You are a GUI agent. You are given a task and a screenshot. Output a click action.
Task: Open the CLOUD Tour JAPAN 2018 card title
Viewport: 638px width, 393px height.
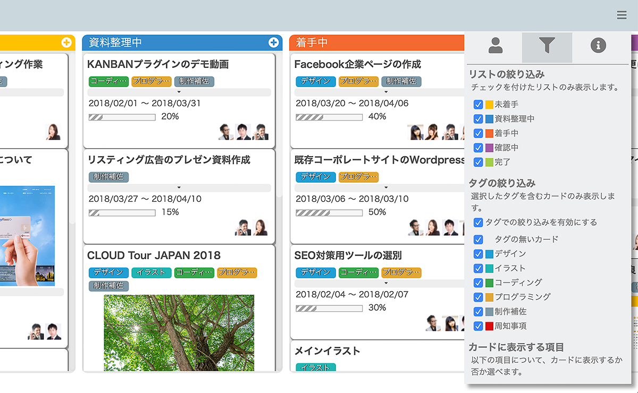point(154,255)
